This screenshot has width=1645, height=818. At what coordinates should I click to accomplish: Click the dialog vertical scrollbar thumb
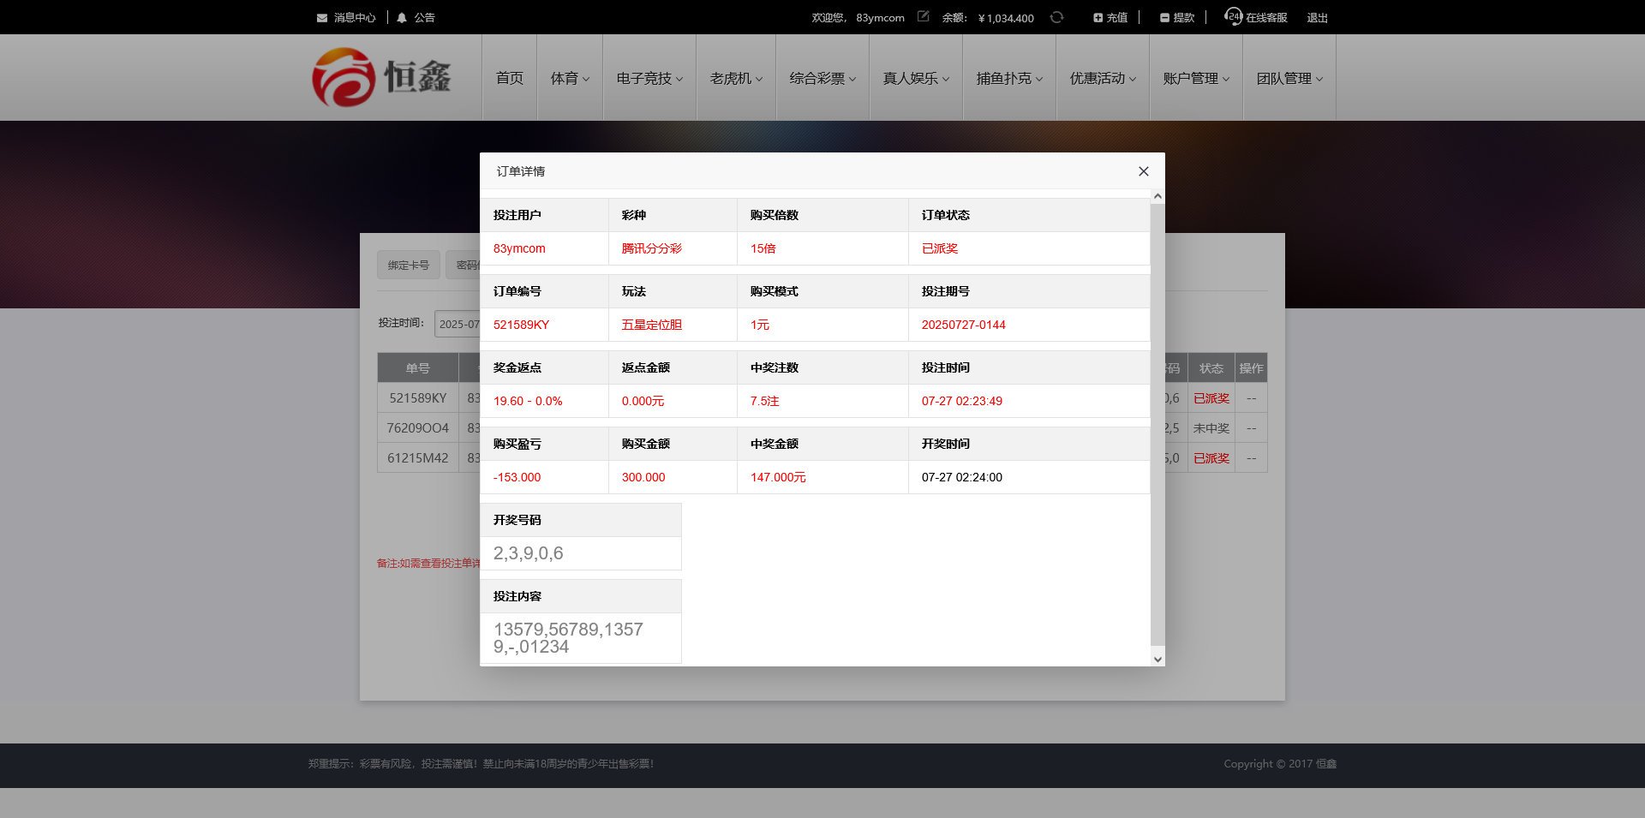pos(1157,424)
